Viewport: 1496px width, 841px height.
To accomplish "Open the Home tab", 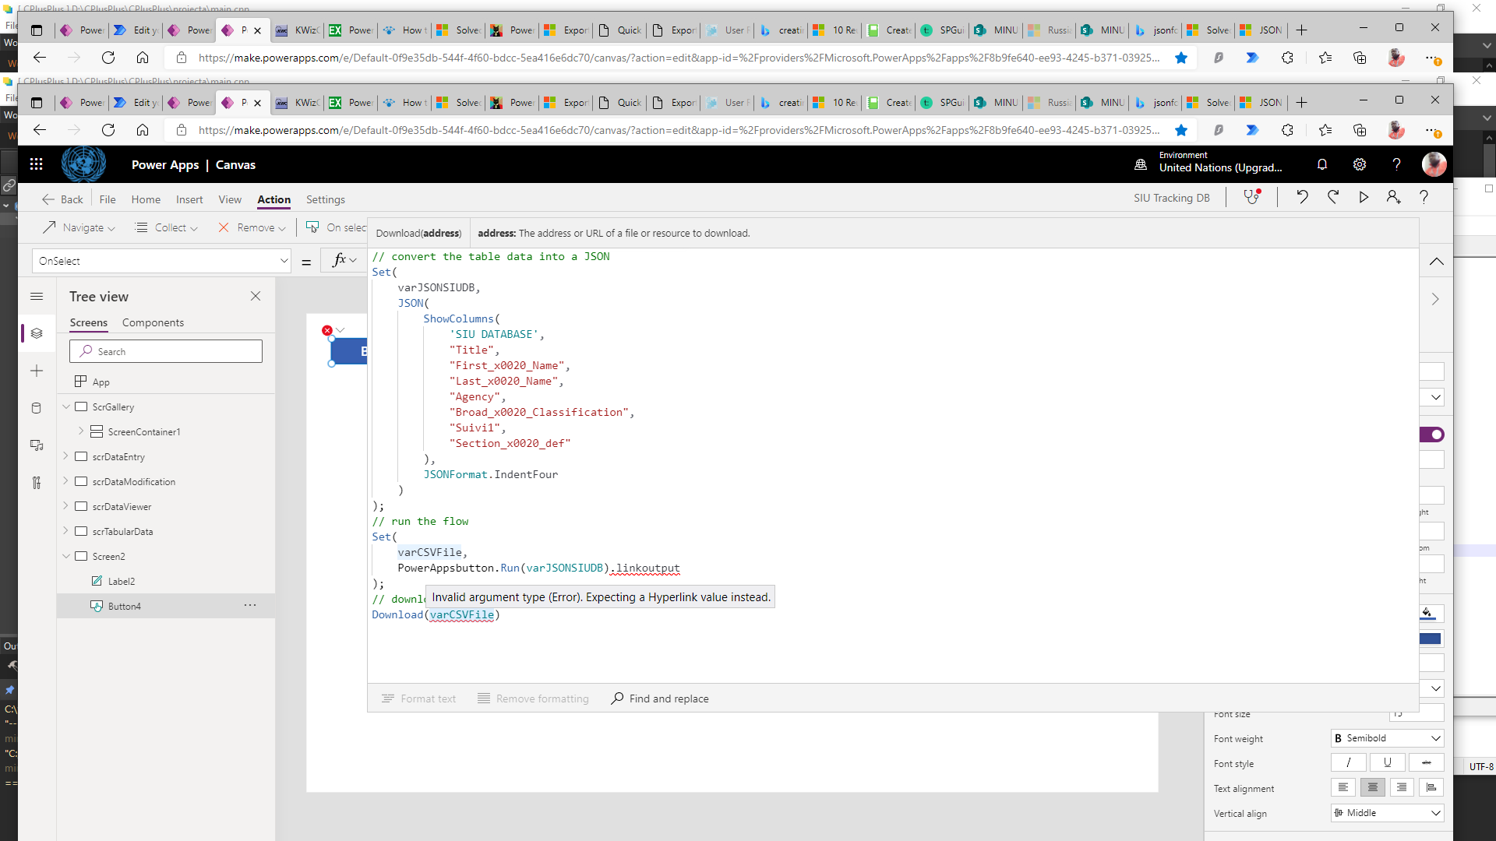I will coord(146,199).
